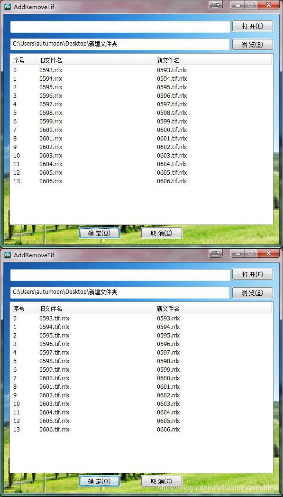Screen dimensions: 283x497
Task: Select 0597.tif.rrlx under 新文件名 column
Action: [x=172, y=104]
